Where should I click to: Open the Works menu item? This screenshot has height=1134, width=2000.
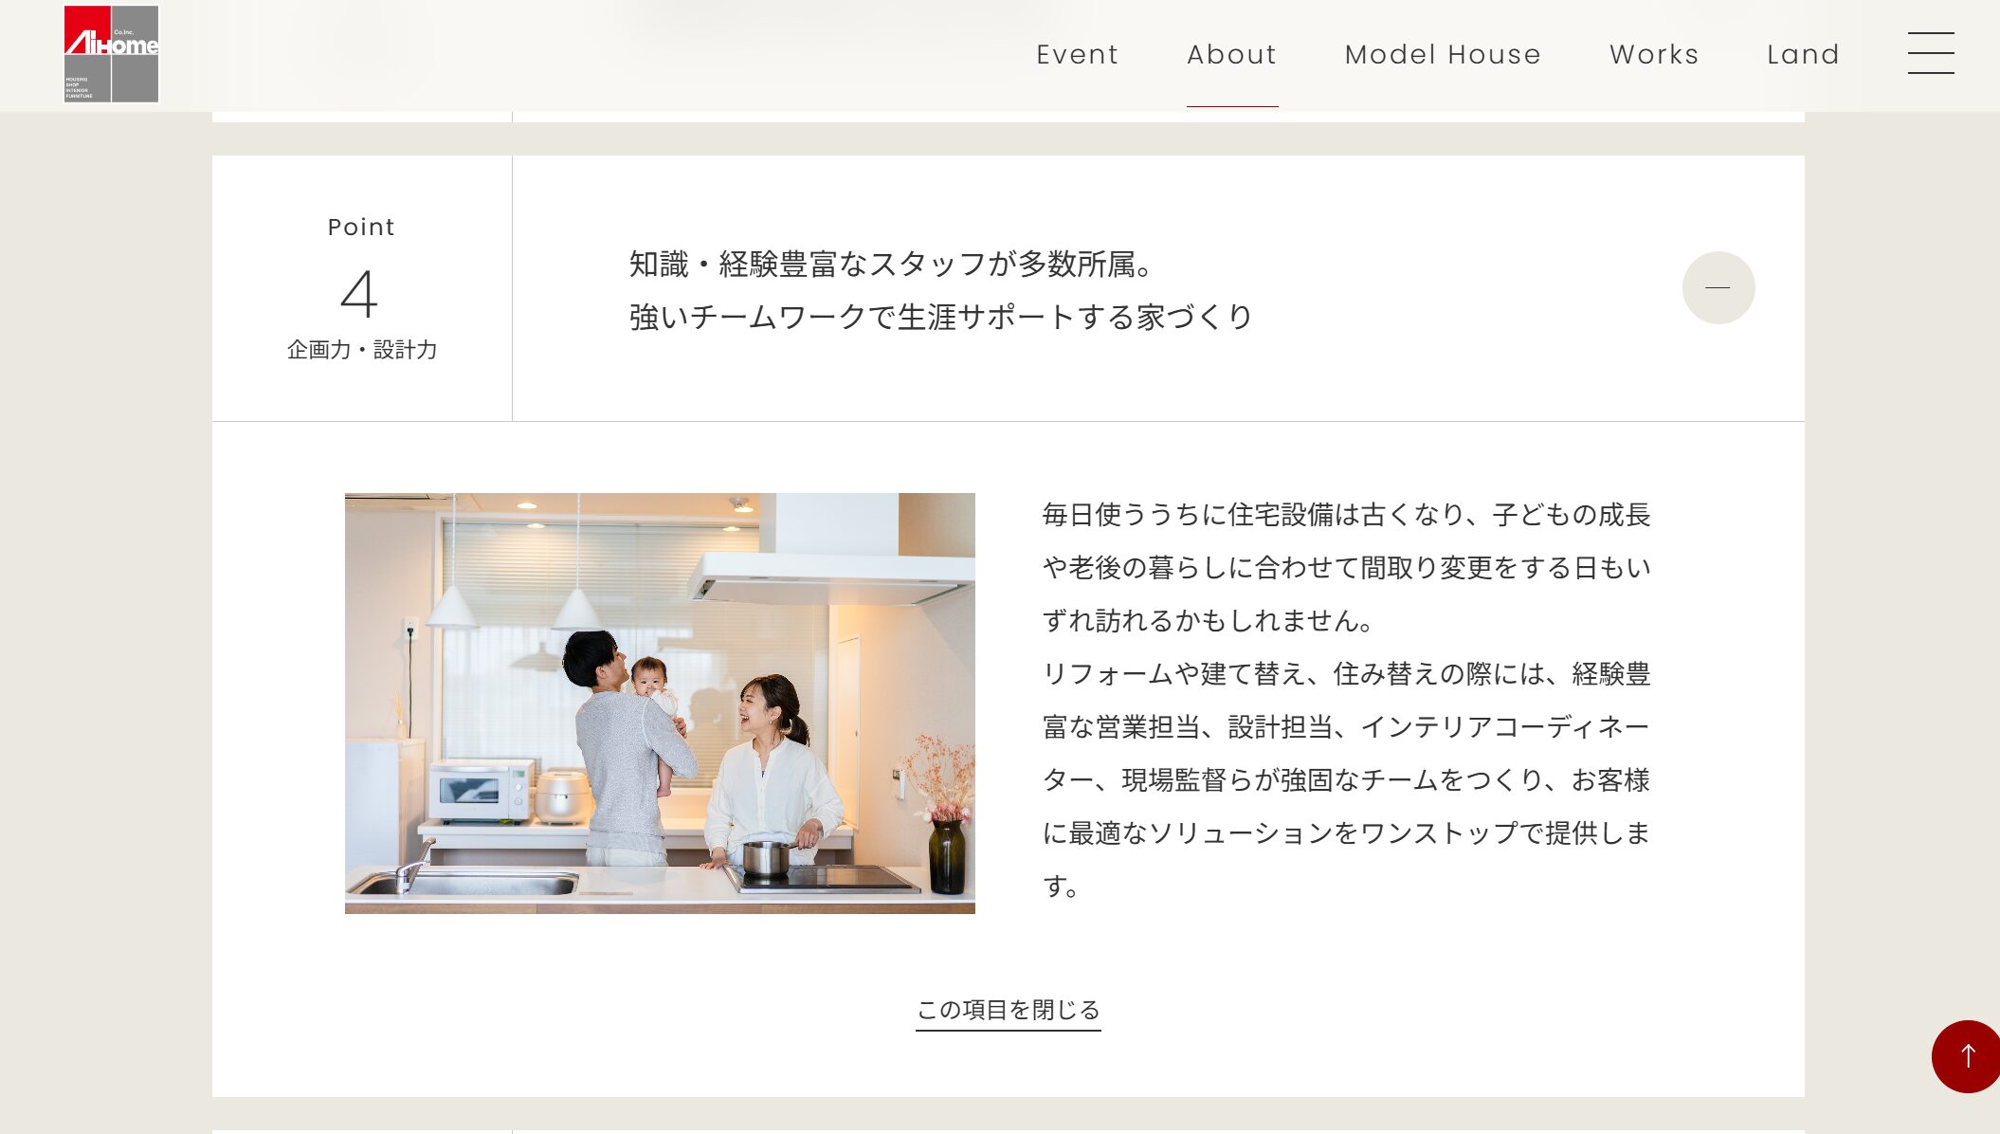(x=1653, y=55)
